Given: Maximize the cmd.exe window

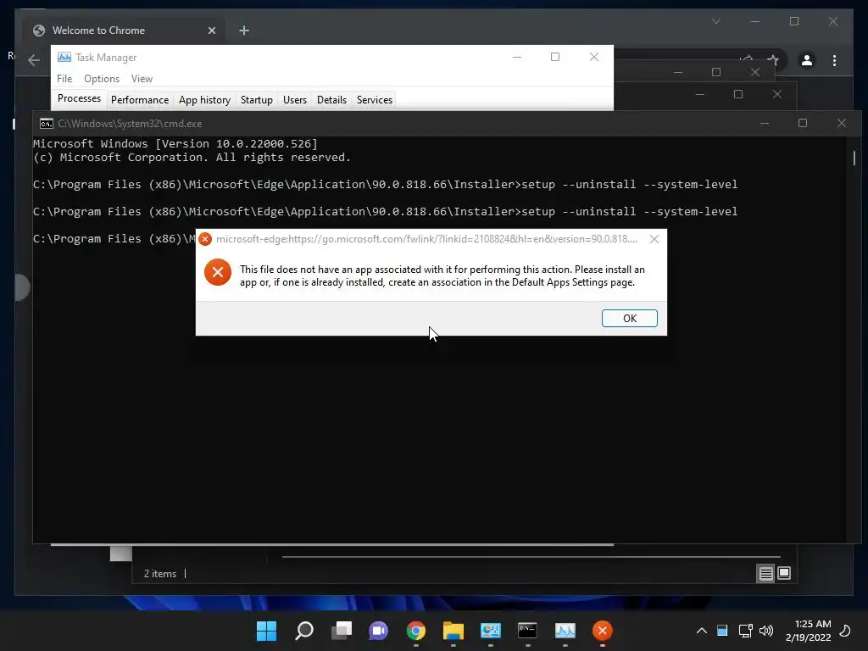Looking at the screenshot, I should 803,123.
